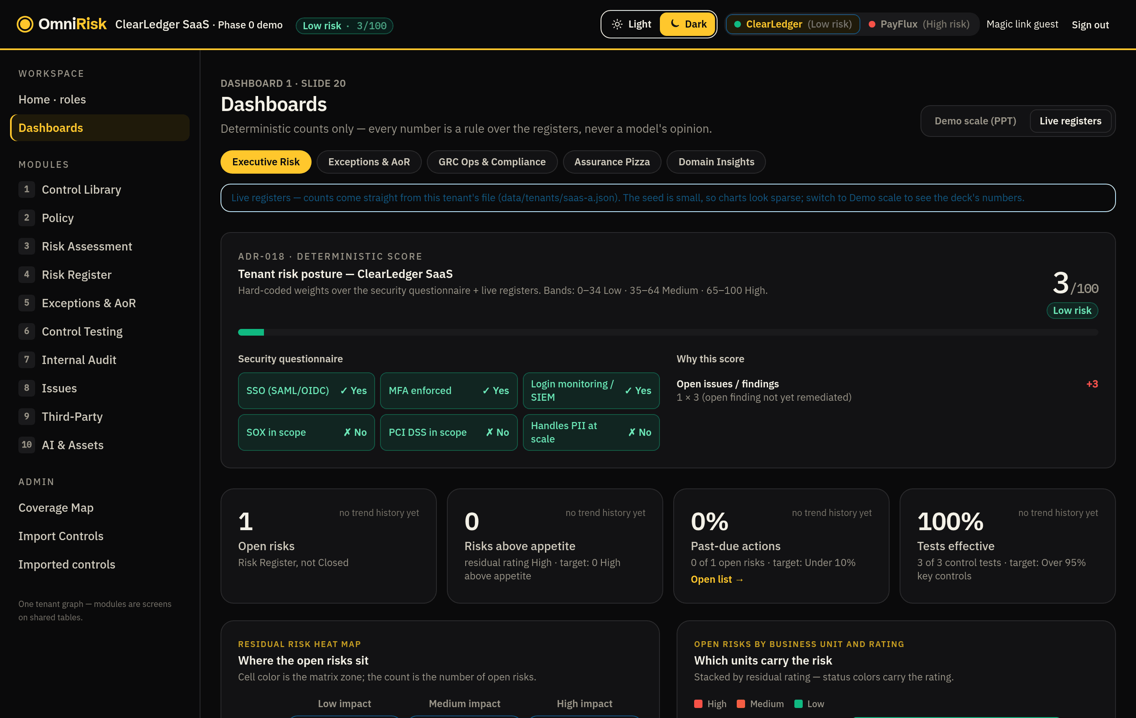Image resolution: width=1136 pixels, height=718 pixels.
Task: Open the Exceptions & AoR tab
Action: (x=369, y=162)
